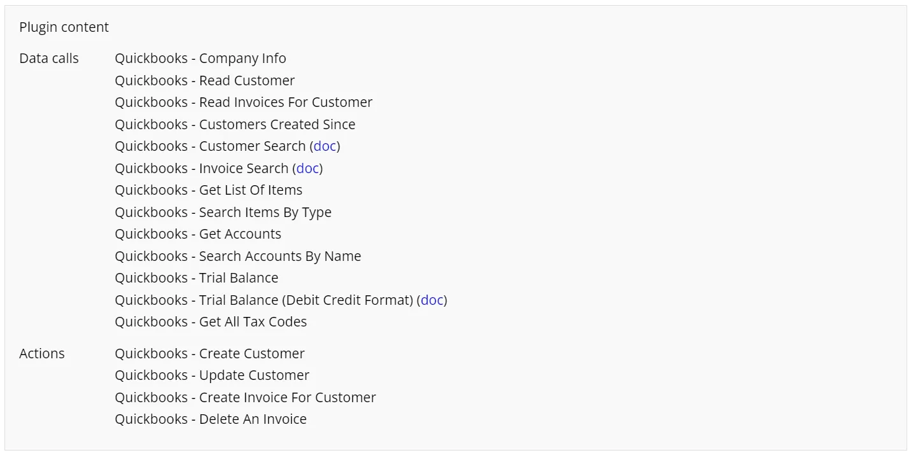Click the Actions section label
Screen dimensions: 911x455
point(42,354)
